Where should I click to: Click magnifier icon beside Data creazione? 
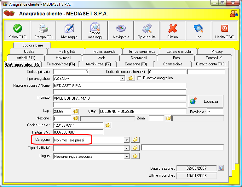(x=221, y=168)
